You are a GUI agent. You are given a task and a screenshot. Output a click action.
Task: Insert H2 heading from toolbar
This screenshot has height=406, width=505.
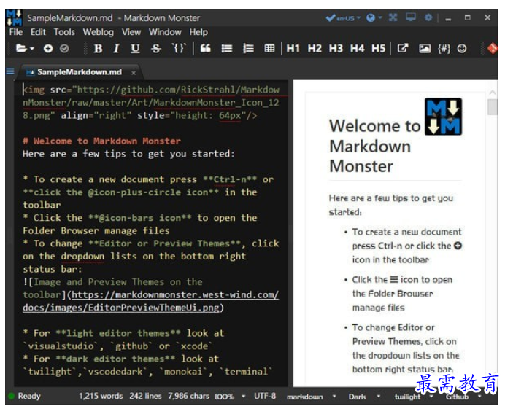pos(315,49)
